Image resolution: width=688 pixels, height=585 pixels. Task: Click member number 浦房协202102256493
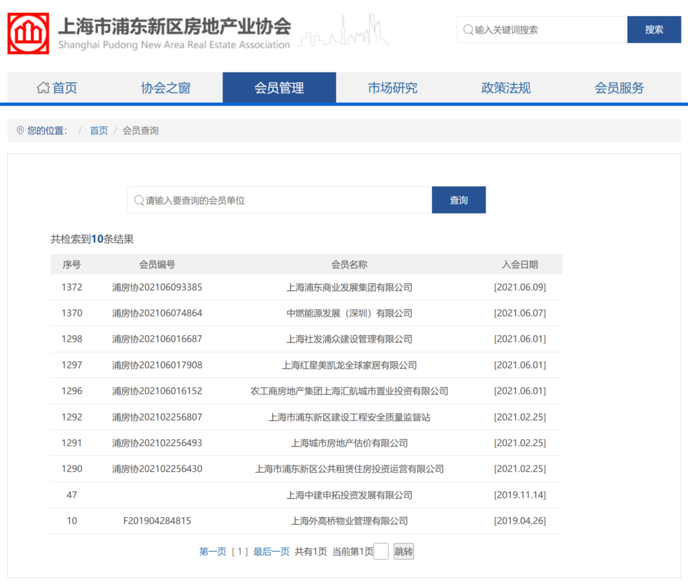tap(157, 443)
